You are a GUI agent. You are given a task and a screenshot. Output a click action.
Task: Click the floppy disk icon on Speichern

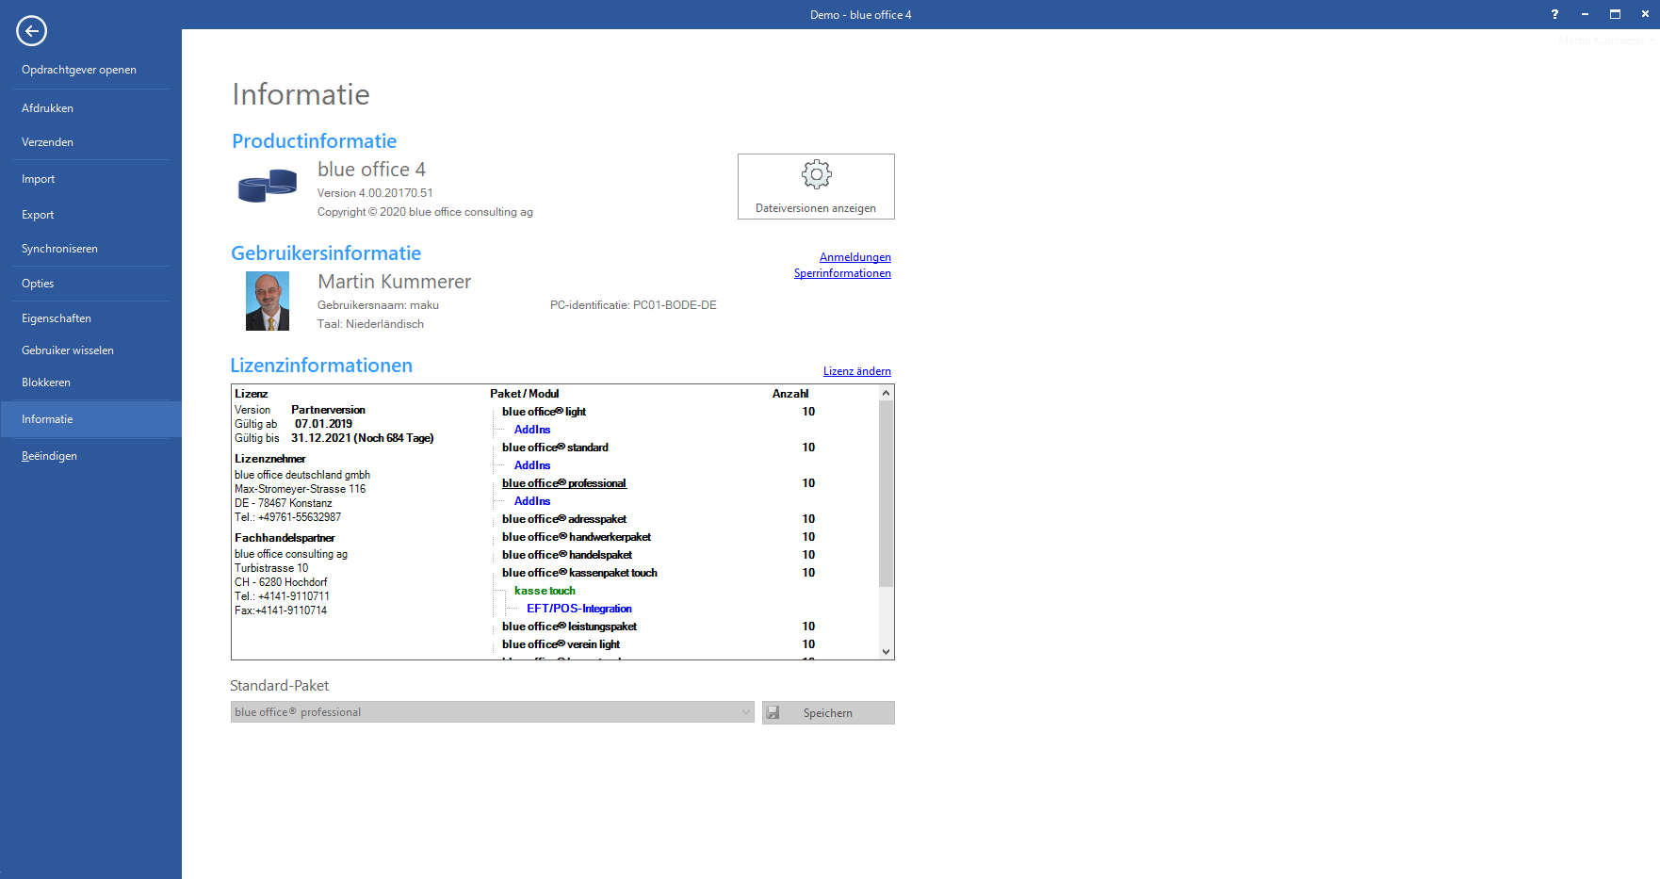[x=773, y=713]
